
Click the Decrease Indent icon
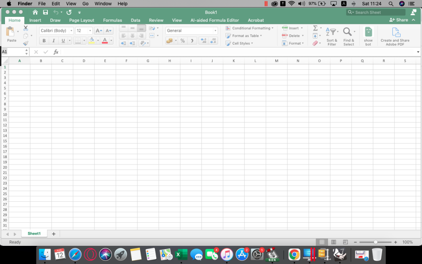tap(123, 43)
